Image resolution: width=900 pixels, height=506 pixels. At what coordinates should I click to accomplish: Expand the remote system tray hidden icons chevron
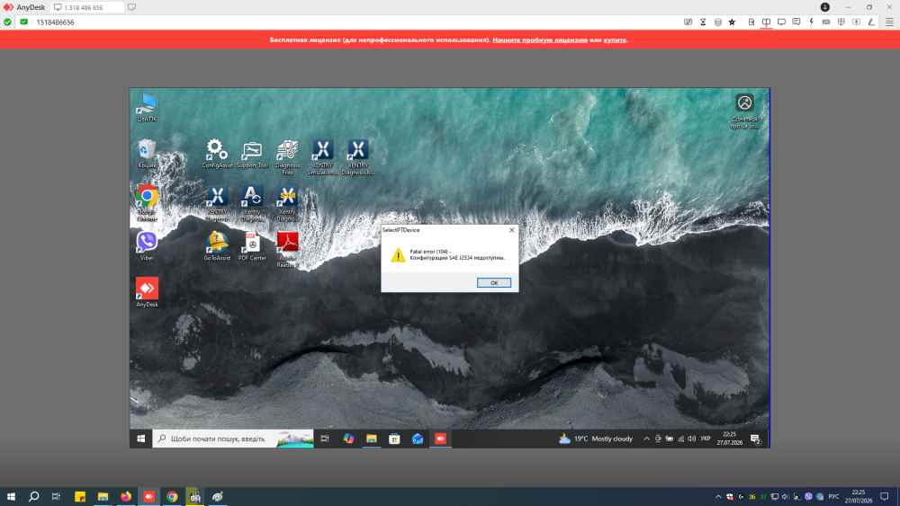[646, 439]
